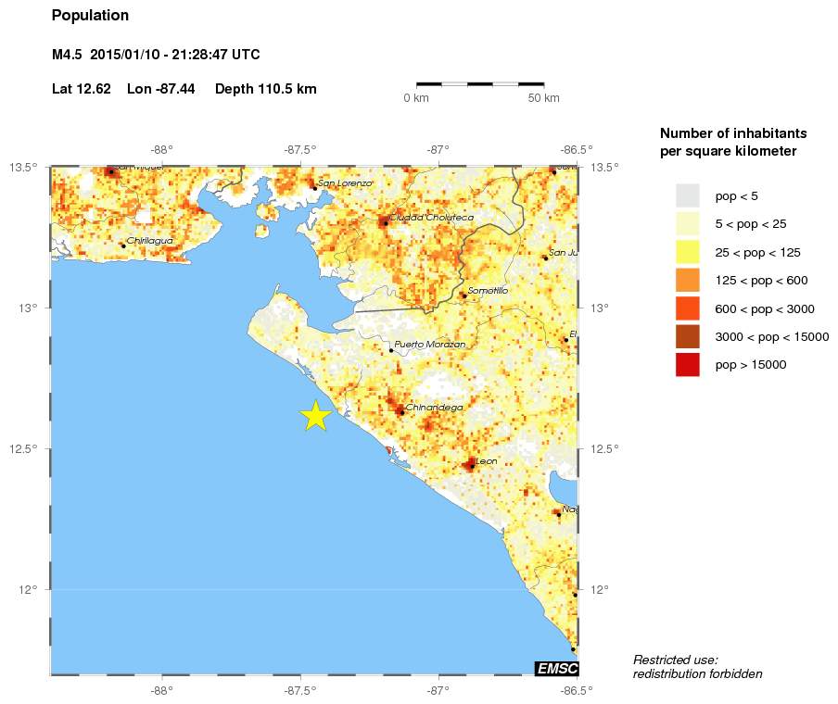Image resolution: width=838 pixels, height=704 pixels.
Task: Click the Puerto Morazan city marker
Action: (x=391, y=350)
